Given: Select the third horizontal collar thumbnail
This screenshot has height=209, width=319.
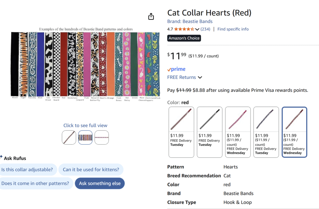Looking at the screenshot, I should pyautogui.click(x=102, y=137).
